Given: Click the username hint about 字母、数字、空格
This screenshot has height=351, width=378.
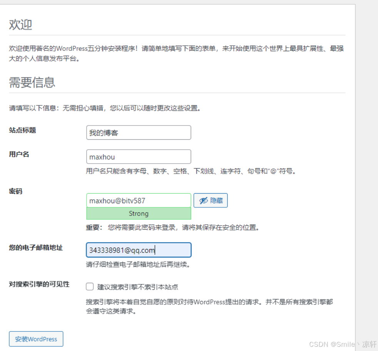Looking at the screenshot, I should click(x=191, y=171).
